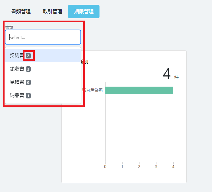Image resolution: width=212 pixels, height=192 pixels.
Task: Click the 猫丸営業所 chart axis label
Action: click(93, 90)
